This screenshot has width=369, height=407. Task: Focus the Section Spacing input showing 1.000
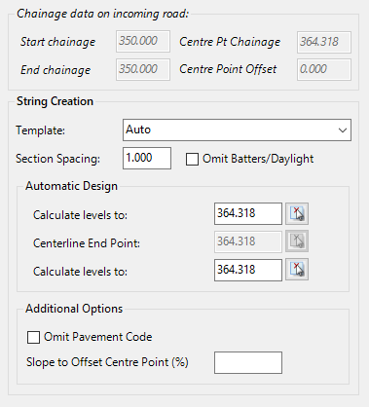coord(147,158)
